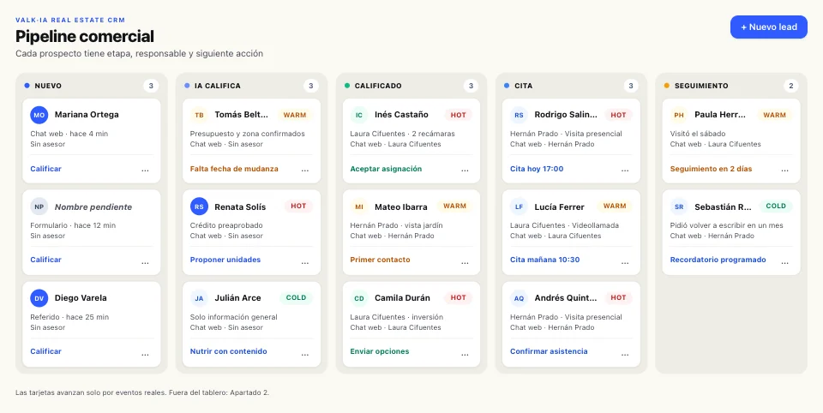Click Sebastián's SR avatar
The height and width of the screenshot is (413, 823).
click(679, 206)
